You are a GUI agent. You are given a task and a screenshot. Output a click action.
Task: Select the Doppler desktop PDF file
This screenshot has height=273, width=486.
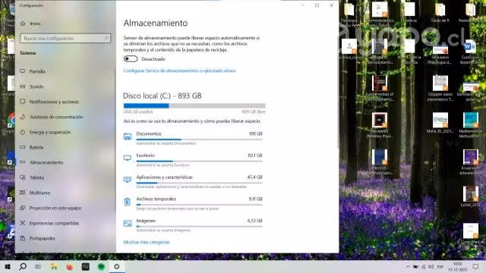click(x=440, y=88)
